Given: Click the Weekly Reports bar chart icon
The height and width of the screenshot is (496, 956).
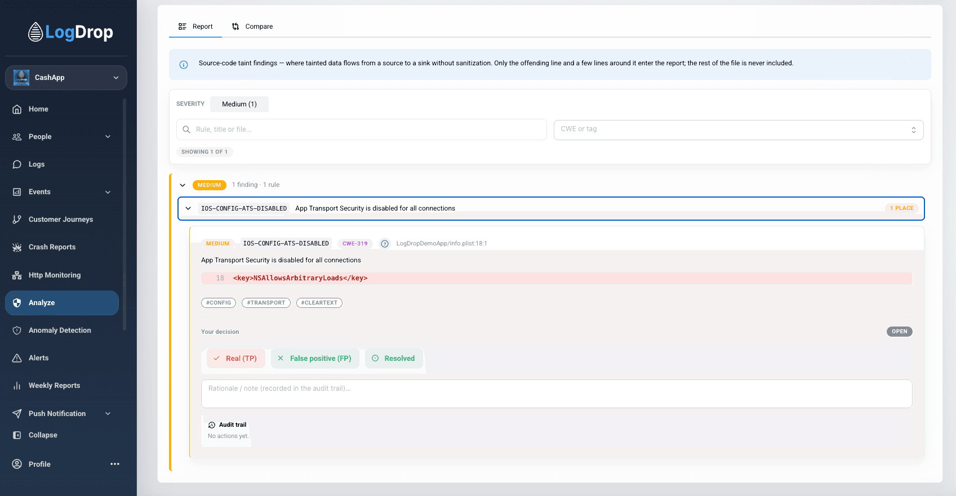Looking at the screenshot, I should 17,386.
